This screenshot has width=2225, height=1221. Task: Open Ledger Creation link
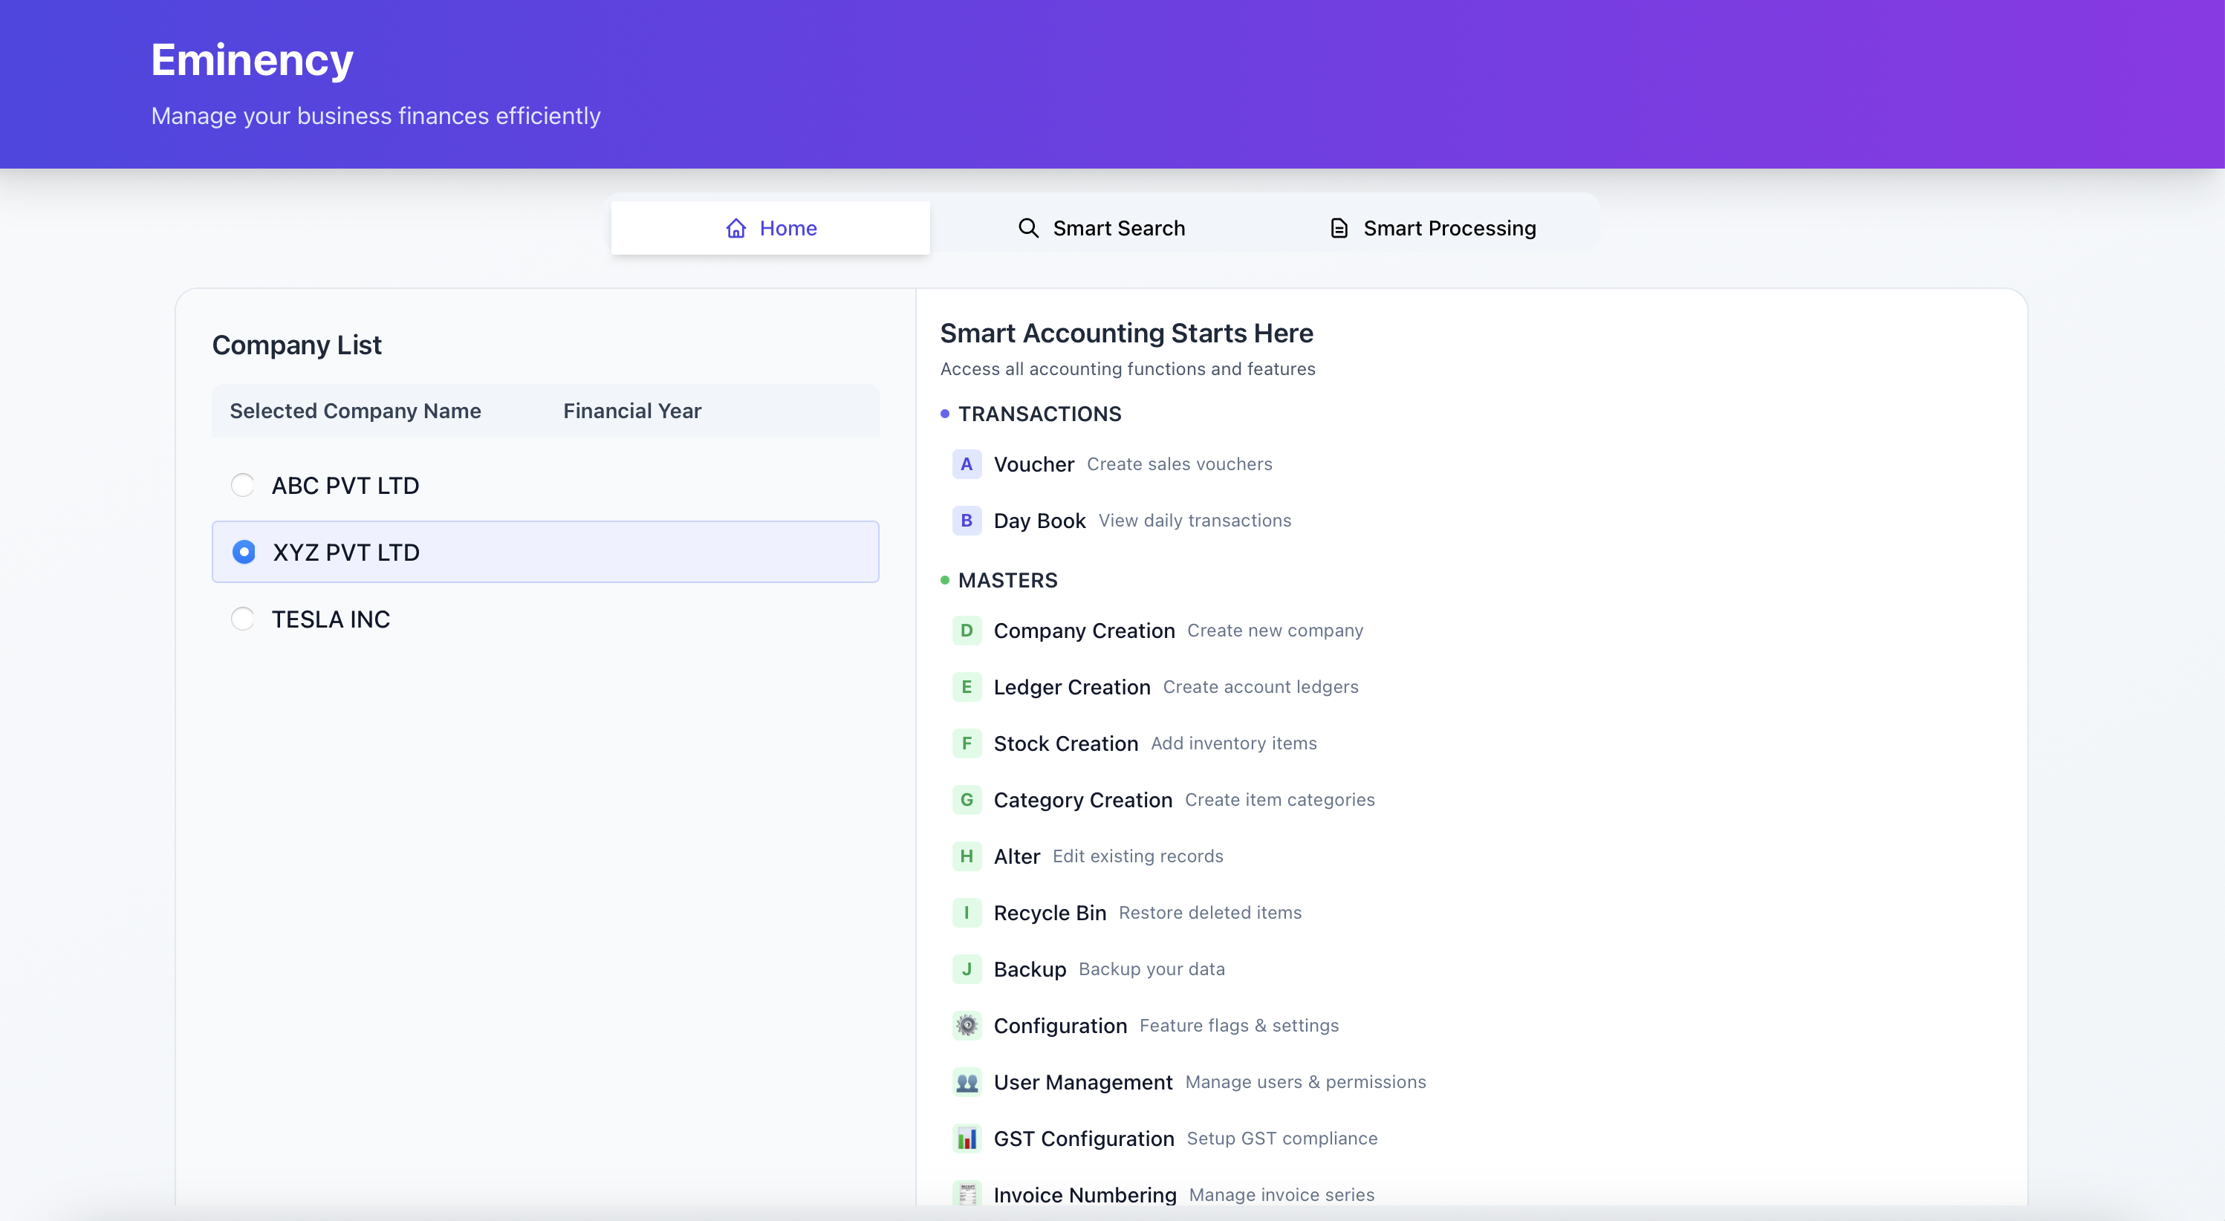click(1071, 686)
